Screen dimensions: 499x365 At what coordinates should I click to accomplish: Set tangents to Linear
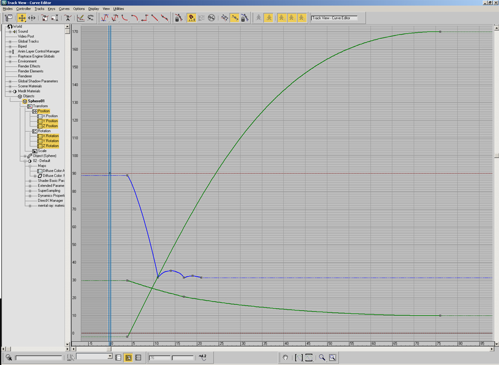tap(155, 18)
